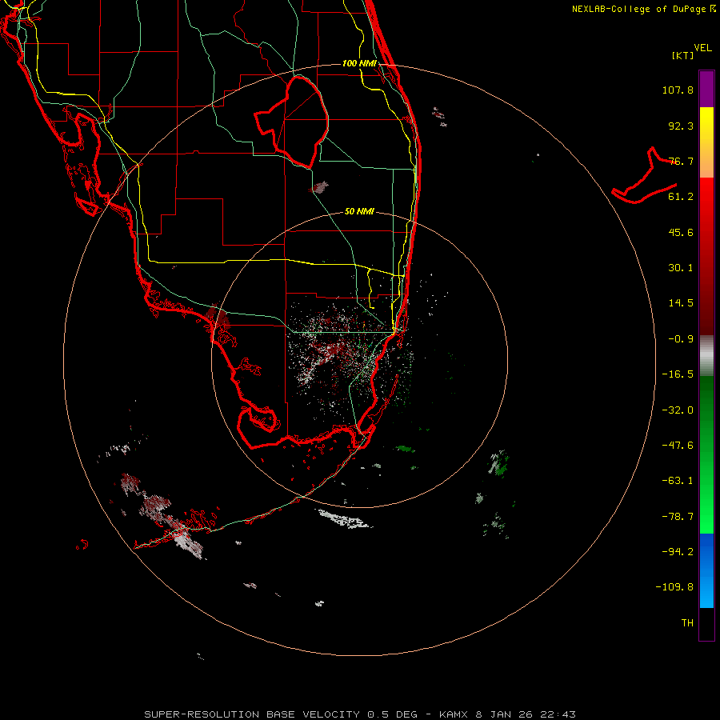Select the 76.7 legend value
The height and width of the screenshot is (720, 720).
[x=681, y=161]
